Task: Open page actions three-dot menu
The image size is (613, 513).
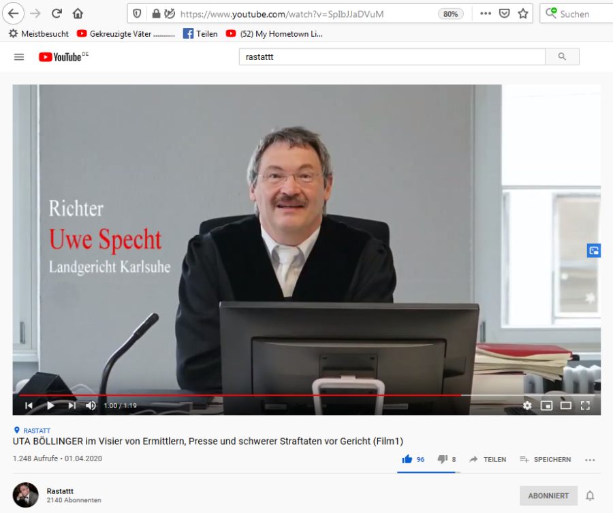Action: pyautogui.click(x=486, y=14)
